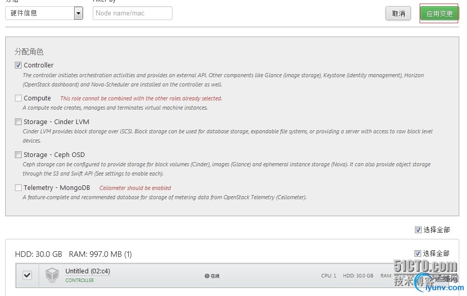The width and height of the screenshot is (467, 296).
Task: Check the Telemetry - MongoDB checkbox
Action: click(x=18, y=187)
